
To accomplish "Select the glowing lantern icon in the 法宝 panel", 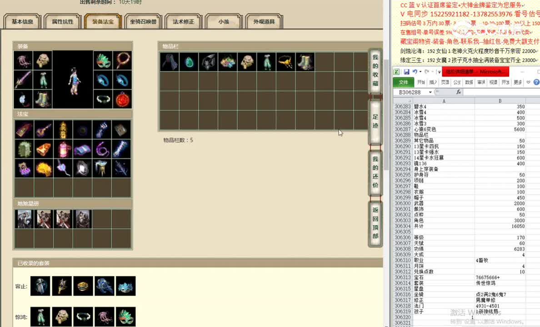I will tap(63, 149).
